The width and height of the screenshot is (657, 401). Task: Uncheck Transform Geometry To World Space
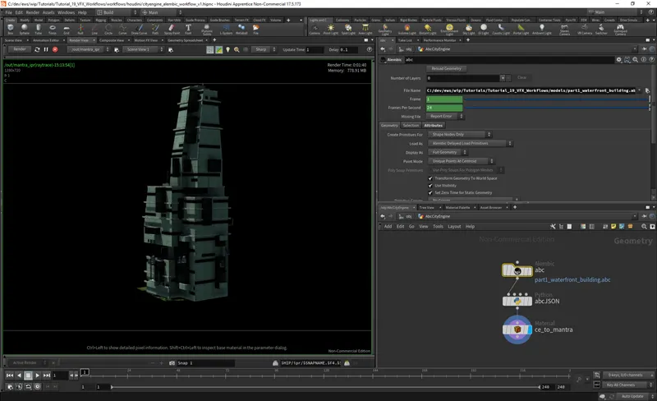431,177
